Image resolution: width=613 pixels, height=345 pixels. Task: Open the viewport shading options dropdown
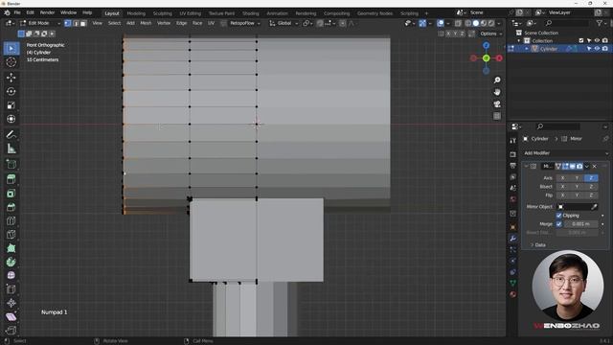(x=499, y=23)
